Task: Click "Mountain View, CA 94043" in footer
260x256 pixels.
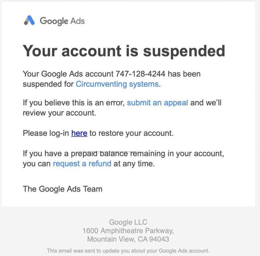Action: [128, 239]
